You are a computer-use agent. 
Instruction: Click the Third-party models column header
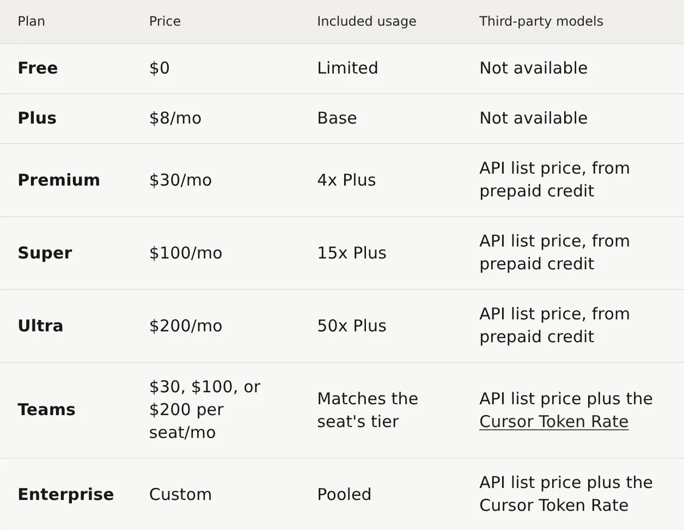pos(541,22)
